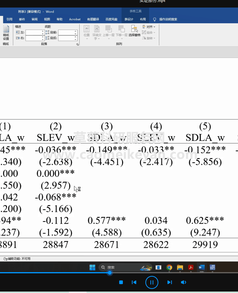The width and height of the screenshot is (238, 293).
Task: Launch the 段落 paragraph dialog expander
Action: [78, 44]
